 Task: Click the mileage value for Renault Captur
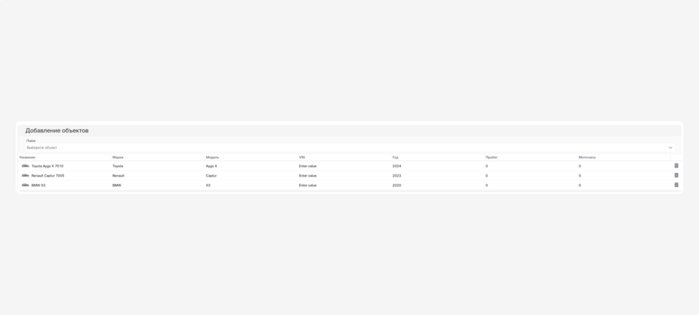click(x=486, y=176)
